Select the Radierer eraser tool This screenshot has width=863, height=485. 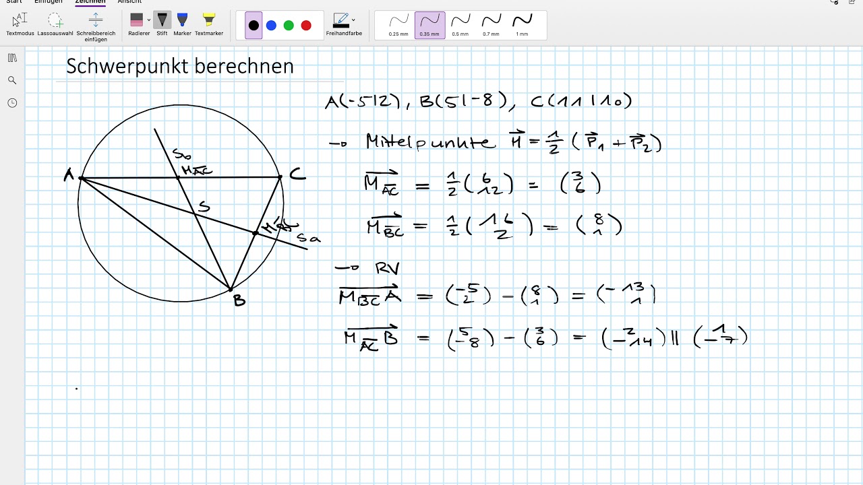tap(137, 24)
